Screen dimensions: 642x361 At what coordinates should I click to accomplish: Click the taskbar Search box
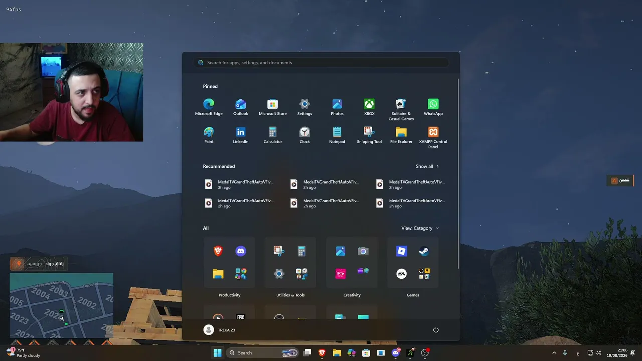click(263, 353)
